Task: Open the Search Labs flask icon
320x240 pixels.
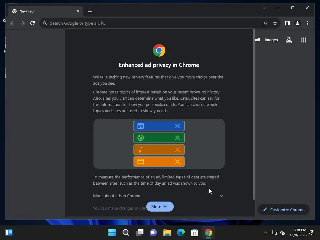Action: pyautogui.click(x=288, y=40)
